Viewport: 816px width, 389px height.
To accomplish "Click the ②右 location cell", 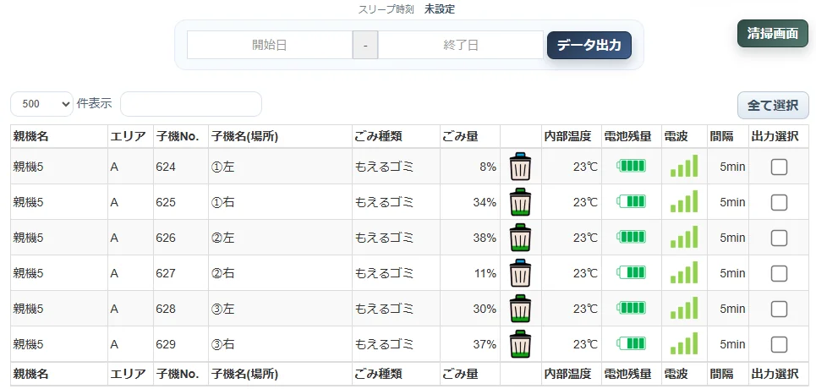I will click(x=281, y=273).
